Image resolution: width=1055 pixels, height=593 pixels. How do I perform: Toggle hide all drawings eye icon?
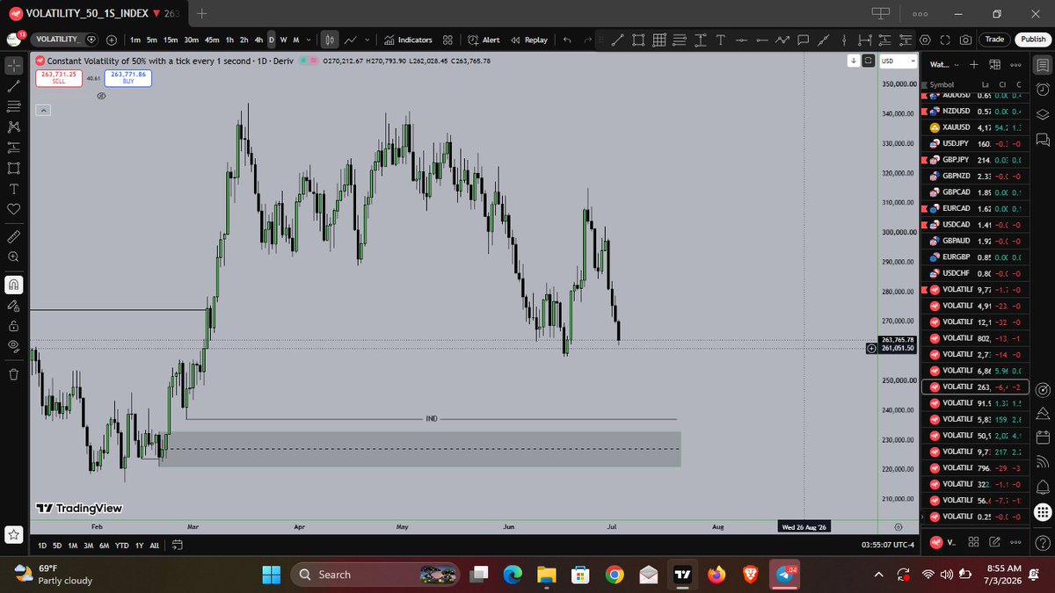13,345
